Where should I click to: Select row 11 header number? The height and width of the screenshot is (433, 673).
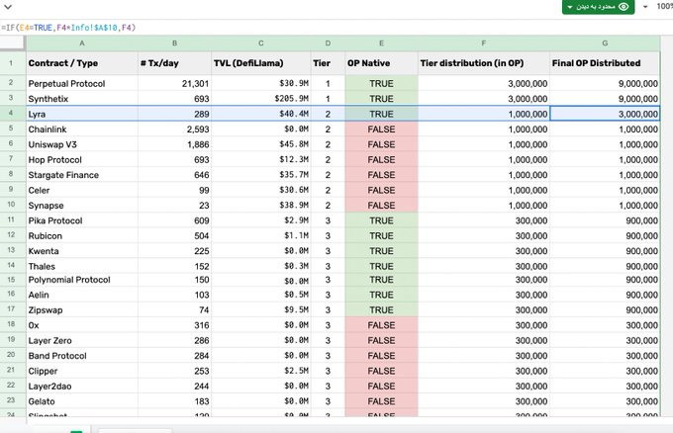[x=11, y=219]
